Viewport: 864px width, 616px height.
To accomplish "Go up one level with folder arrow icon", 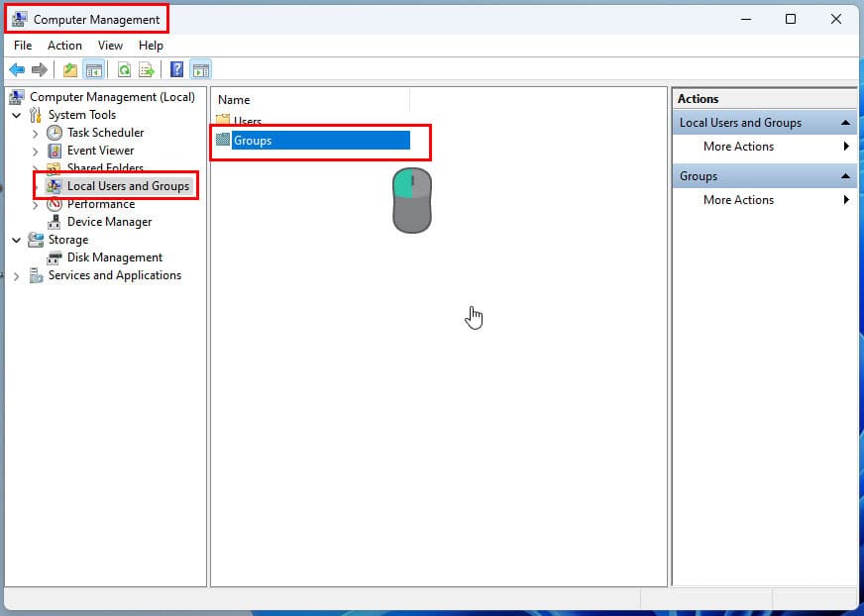I will pyautogui.click(x=70, y=70).
